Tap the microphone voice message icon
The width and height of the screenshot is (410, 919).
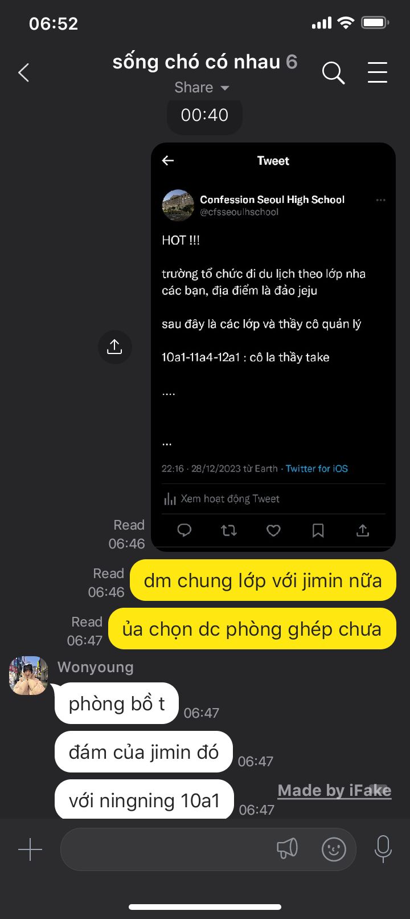pyautogui.click(x=383, y=849)
